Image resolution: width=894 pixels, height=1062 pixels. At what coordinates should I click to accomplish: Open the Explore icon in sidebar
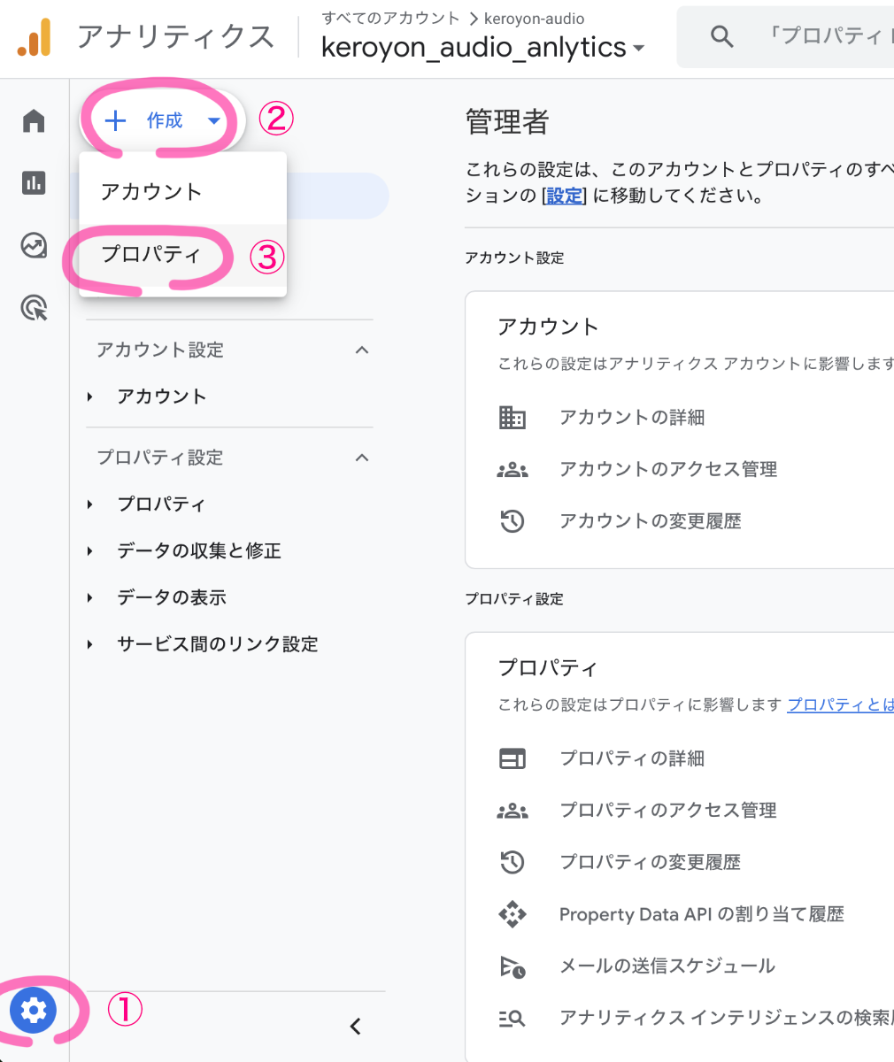[34, 245]
